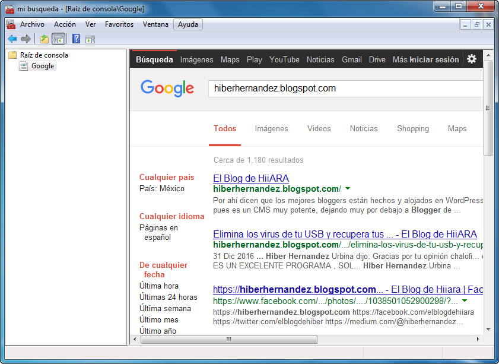
Task: Click 'Cerca de 1,180 resultados' text
Action: click(259, 160)
